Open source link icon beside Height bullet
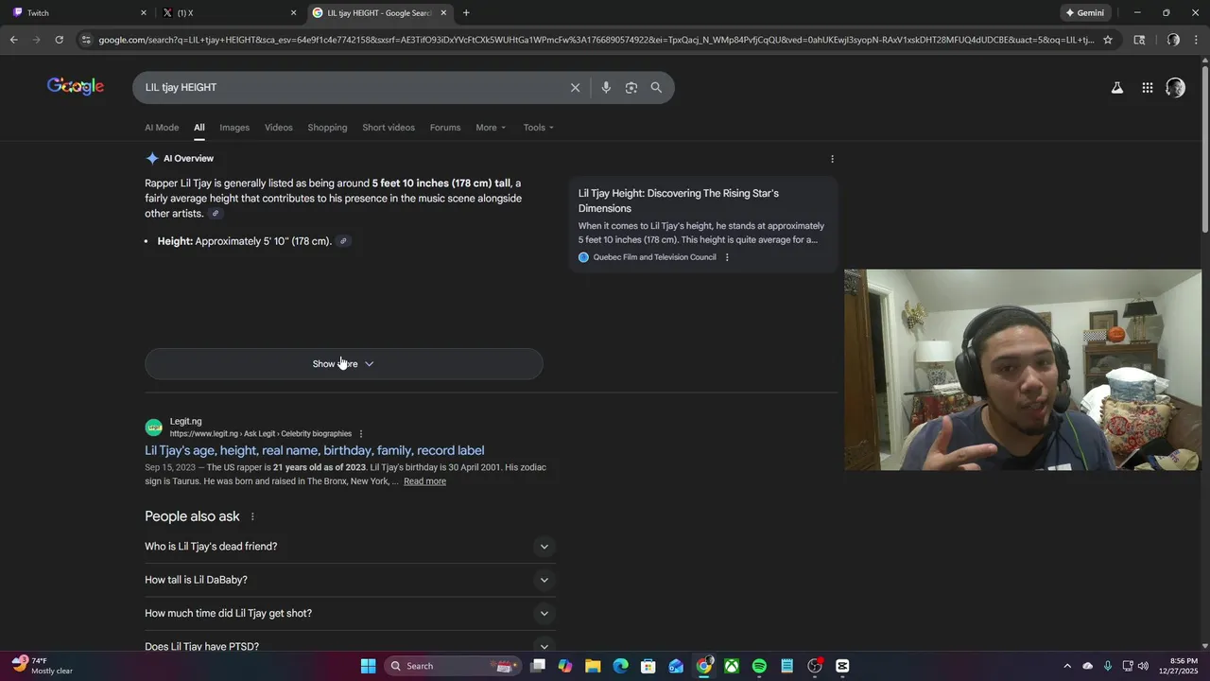This screenshot has width=1210, height=681. pos(343,241)
